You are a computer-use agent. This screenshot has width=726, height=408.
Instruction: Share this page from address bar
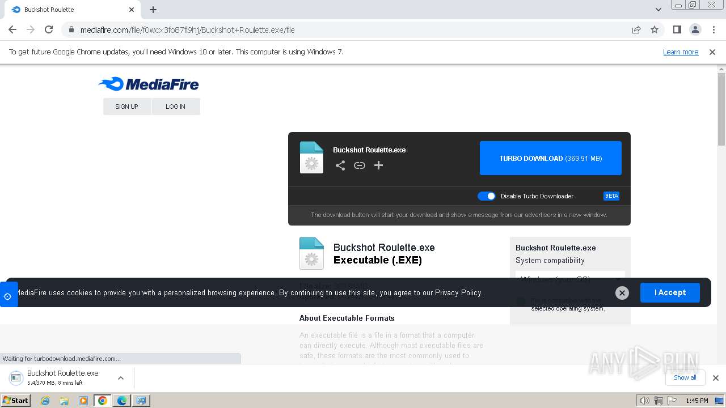click(636, 29)
